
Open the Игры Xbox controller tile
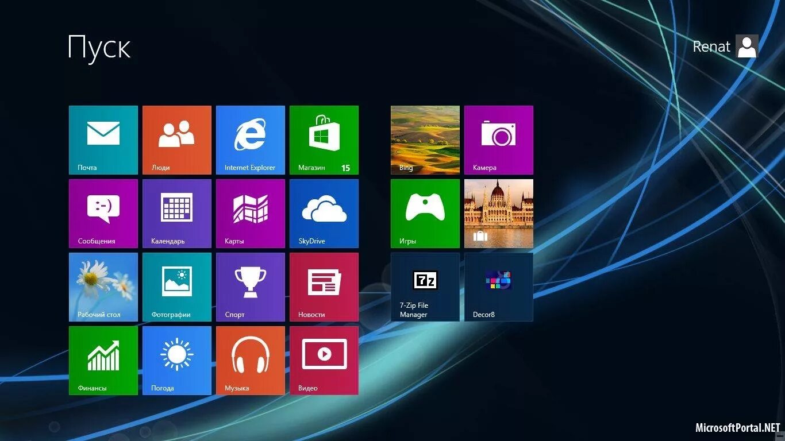[425, 214]
